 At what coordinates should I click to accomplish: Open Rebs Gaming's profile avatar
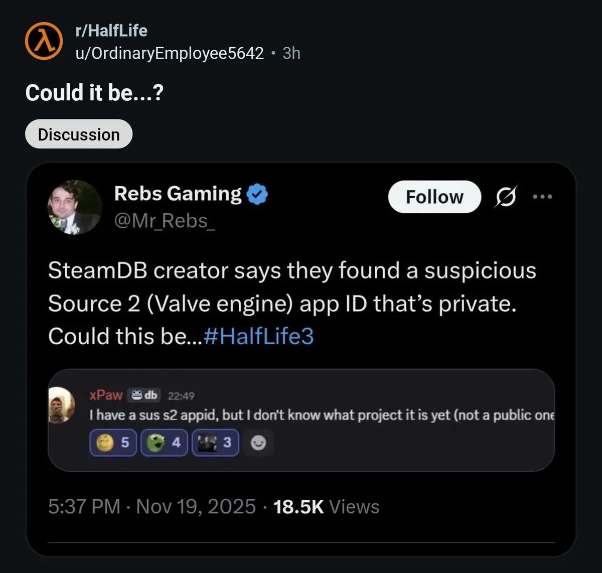[x=75, y=207]
